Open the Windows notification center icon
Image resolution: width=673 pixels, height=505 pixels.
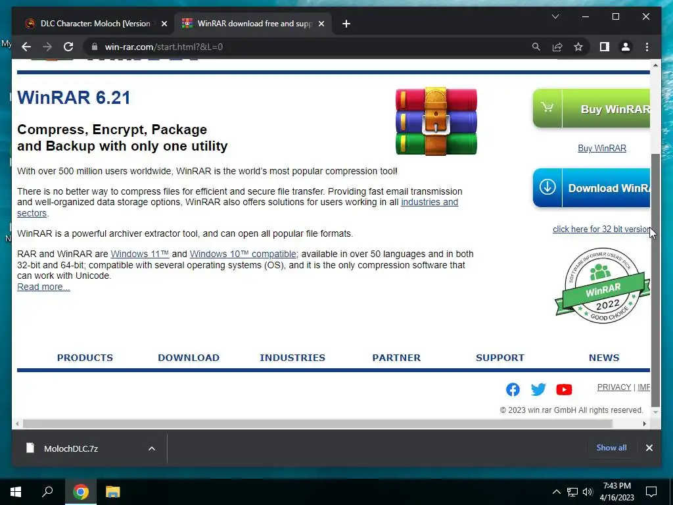(651, 492)
